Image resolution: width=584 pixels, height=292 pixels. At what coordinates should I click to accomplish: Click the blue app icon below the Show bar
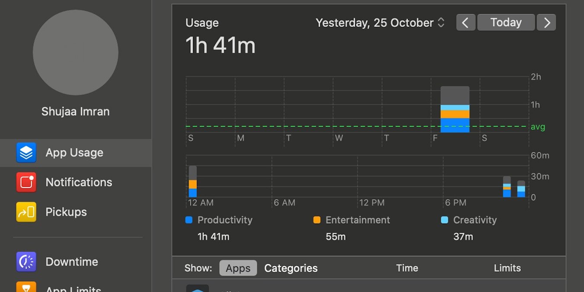tap(198, 289)
